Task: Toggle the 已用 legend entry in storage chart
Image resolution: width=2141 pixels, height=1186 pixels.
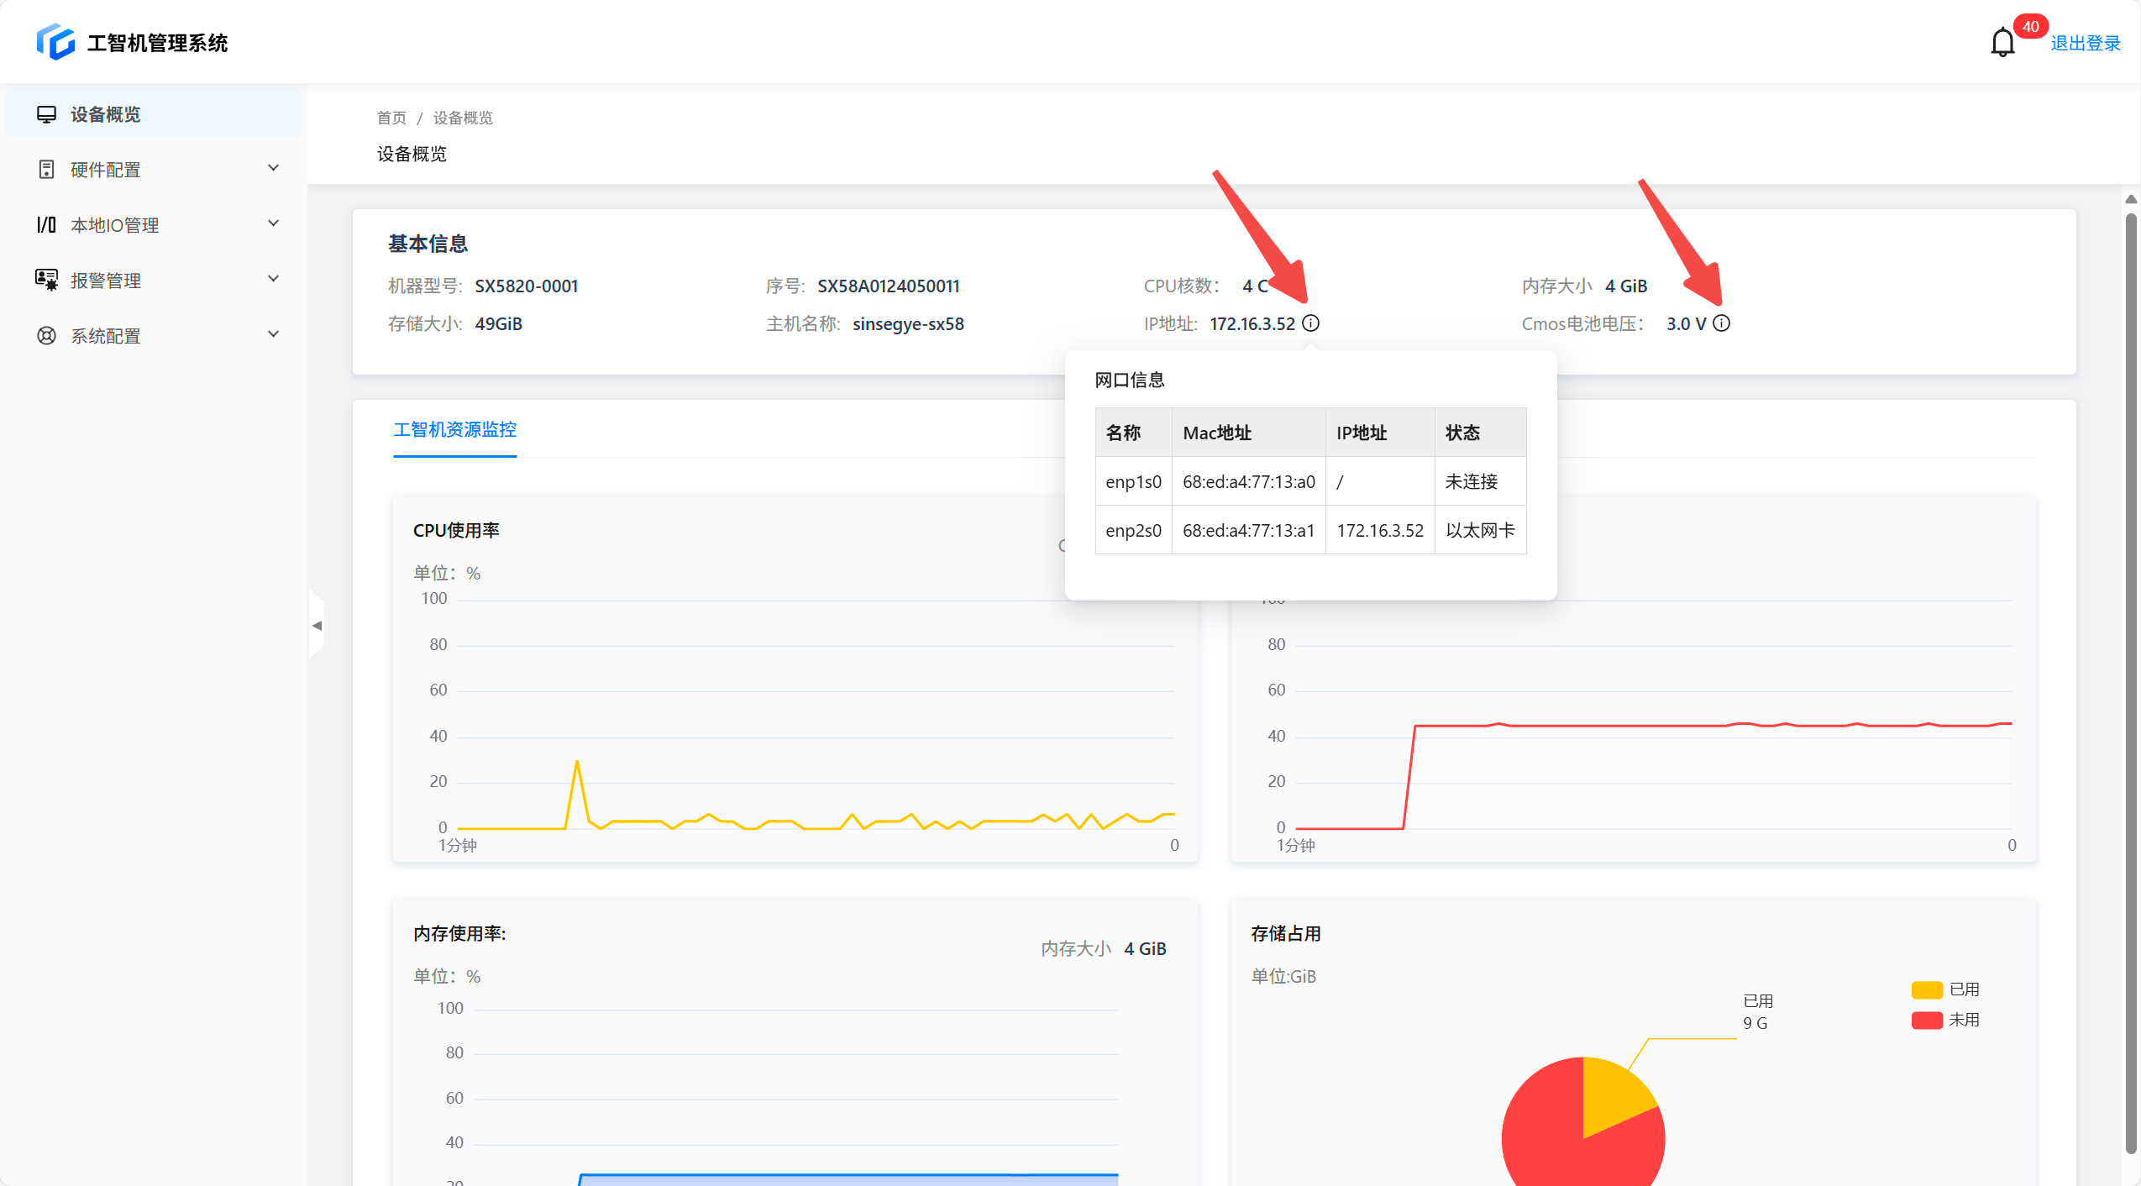Action: (1945, 989)
